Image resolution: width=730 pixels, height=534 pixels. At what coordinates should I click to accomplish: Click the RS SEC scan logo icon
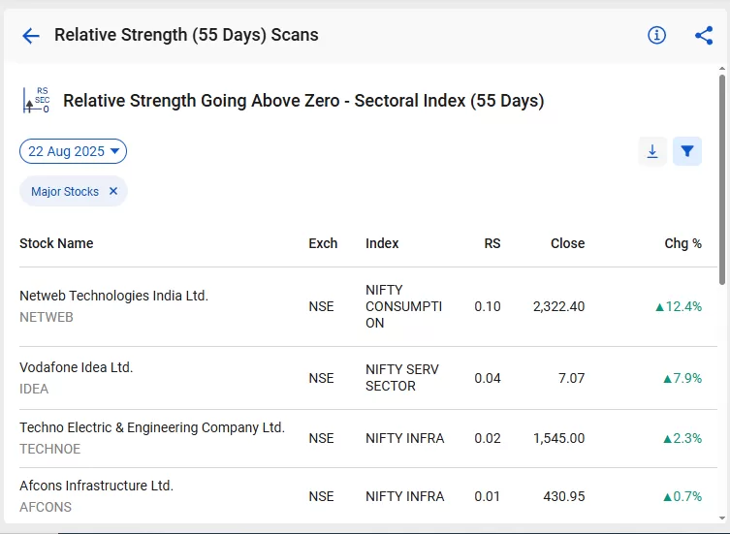(36, 100)
